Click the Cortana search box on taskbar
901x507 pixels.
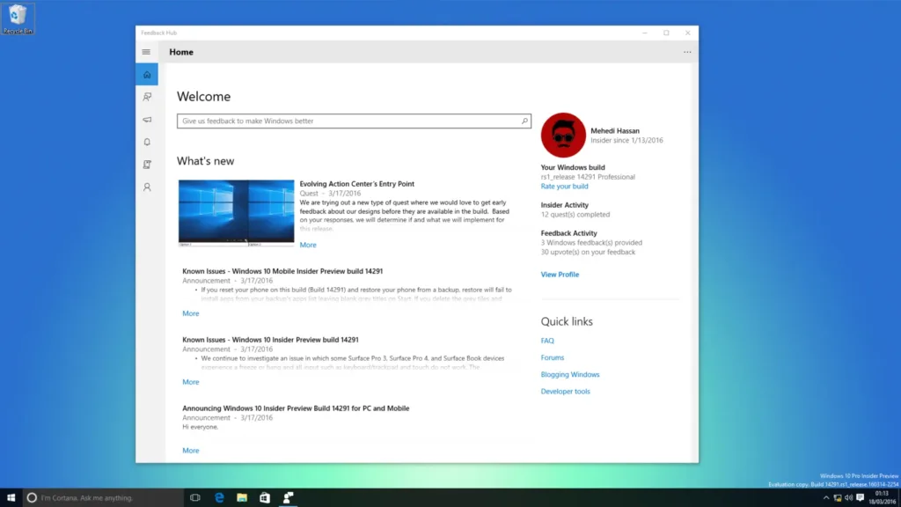[104, 498]
